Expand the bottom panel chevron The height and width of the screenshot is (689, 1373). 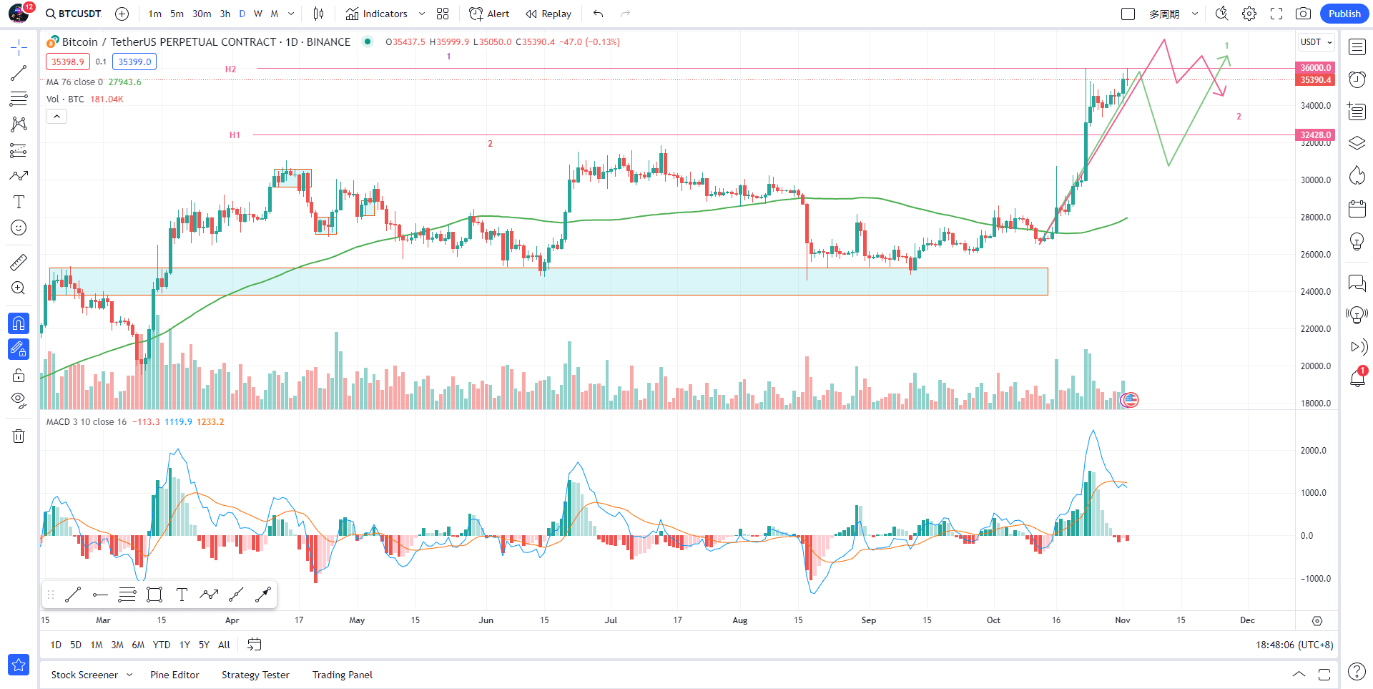(1299, 674)
